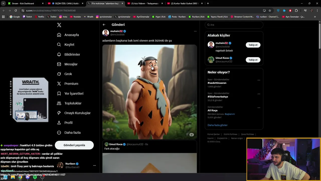Click the Gönderi yayınla button
Viewport: 321px width, 181px height.
74,145
